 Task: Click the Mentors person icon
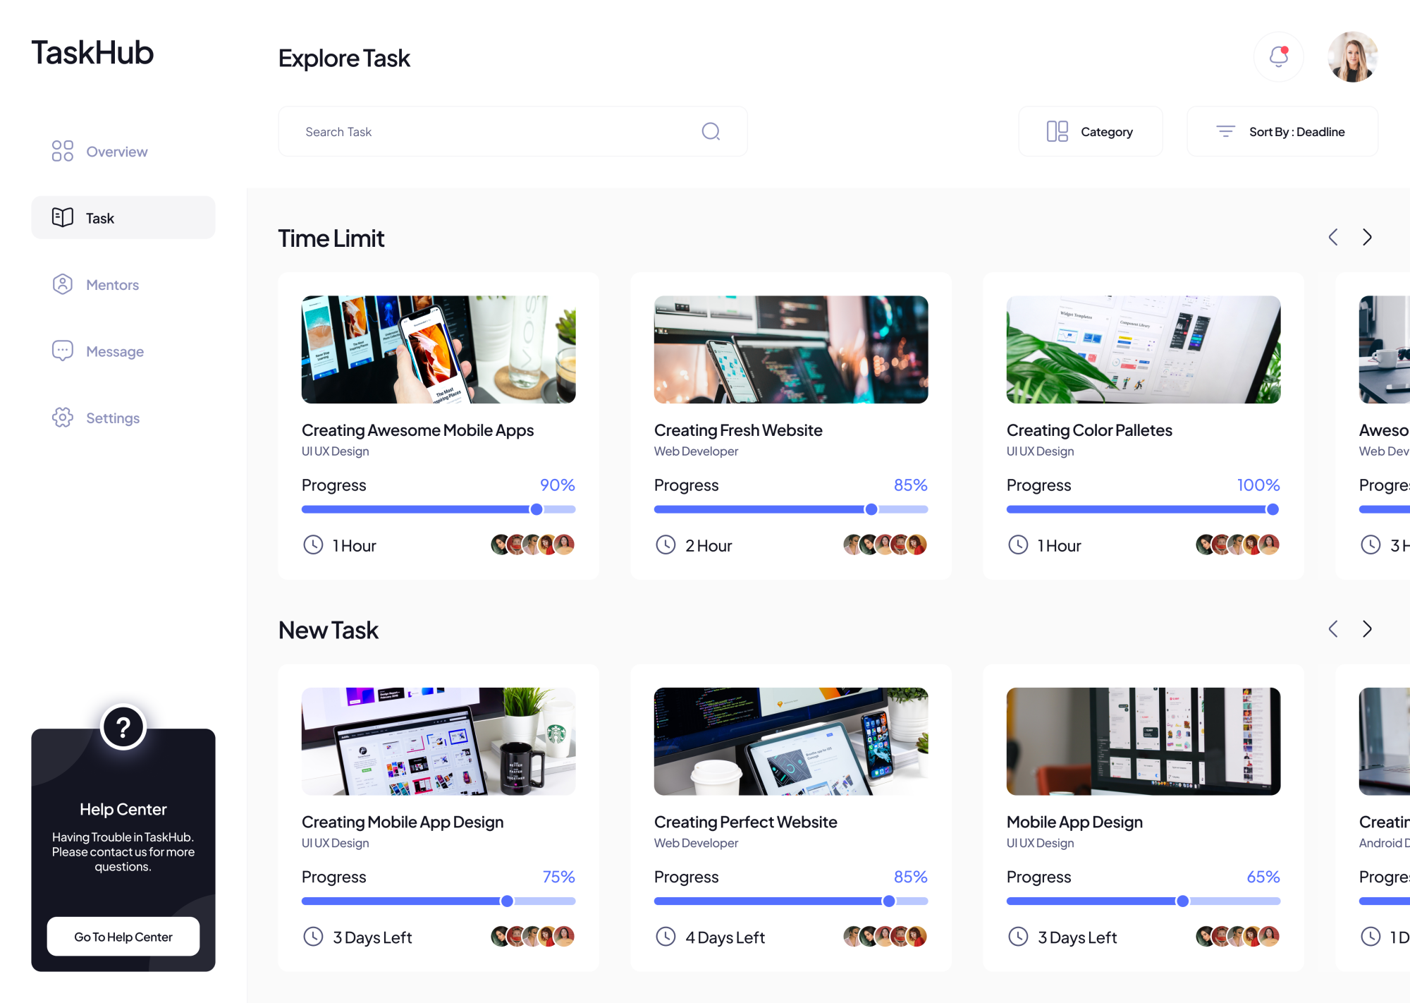62,284
